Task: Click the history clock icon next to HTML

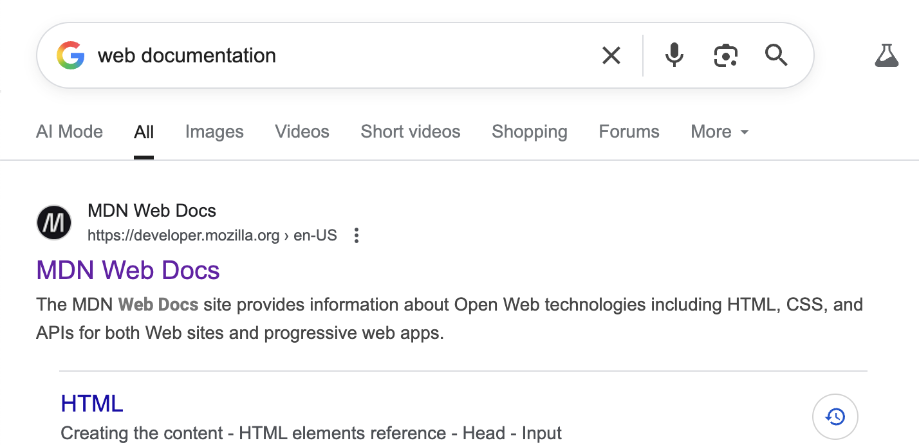Action: [835, 417]
